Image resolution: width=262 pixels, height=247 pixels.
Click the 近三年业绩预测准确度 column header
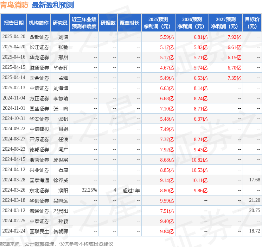84,23
